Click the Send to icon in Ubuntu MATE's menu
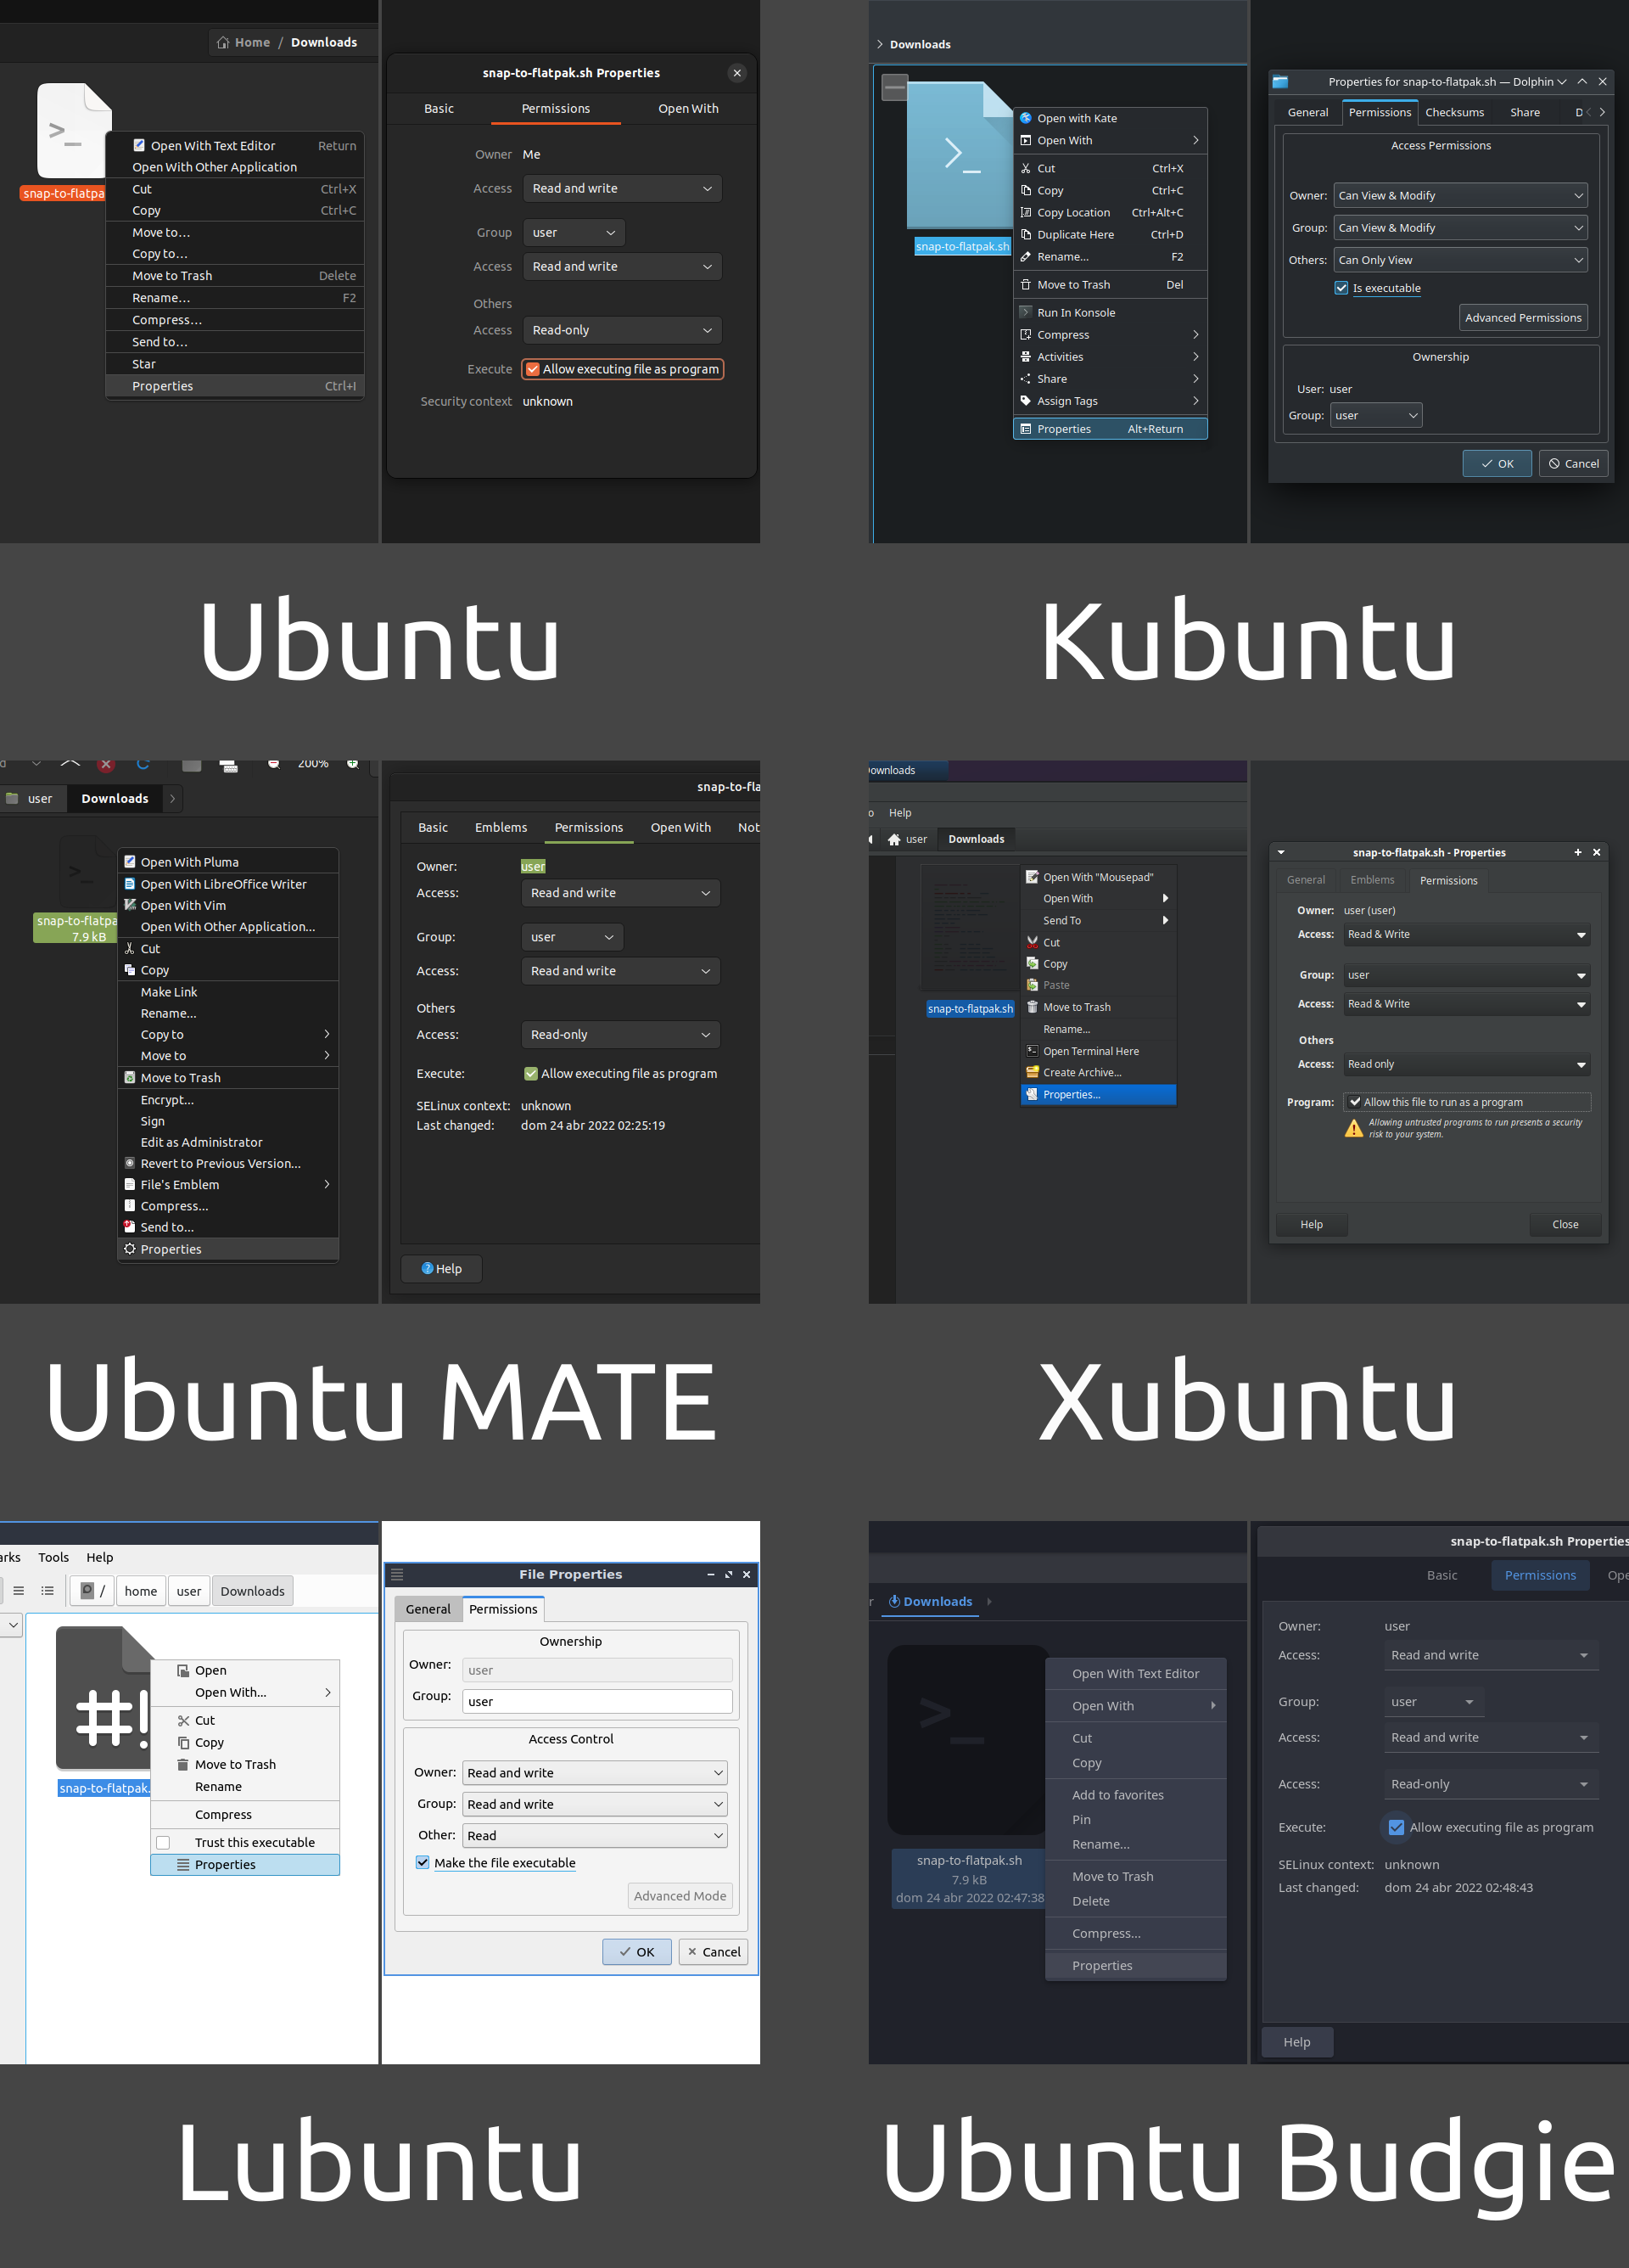Screen dimensions: 1629x2268 click(x=130, y=1227)
